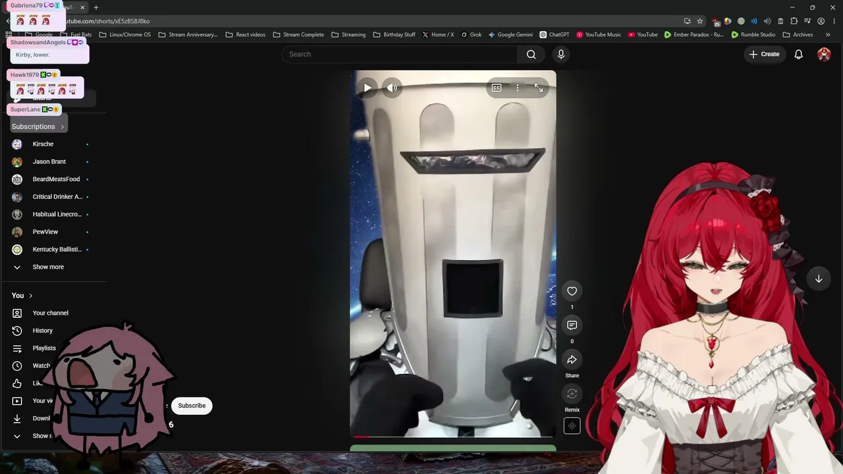
Task: Open Birthday Stuff bookmark folder
Action: pos(394,35)
